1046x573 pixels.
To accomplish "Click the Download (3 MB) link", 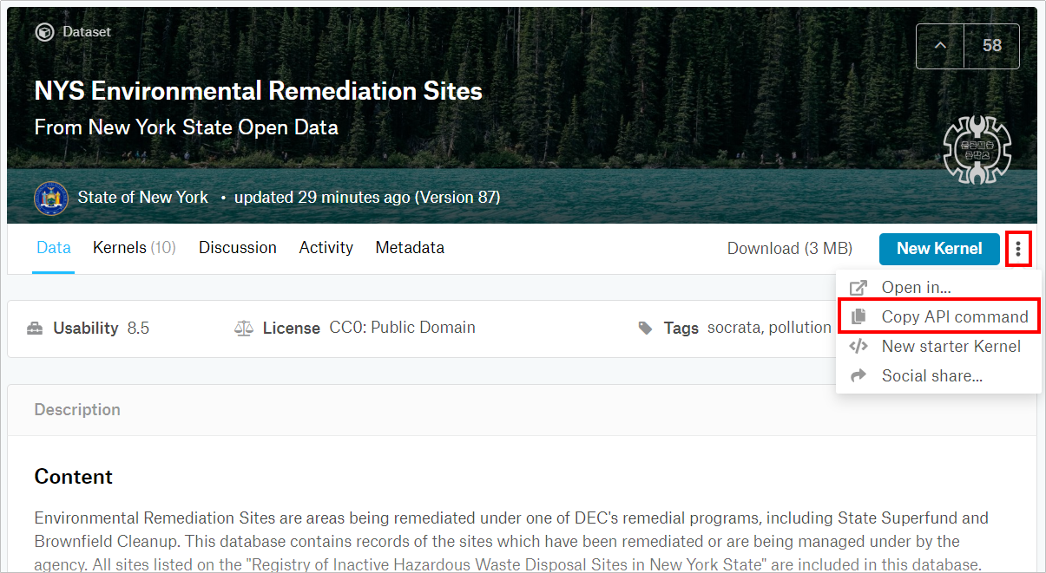I will click(x=790, y=249).
